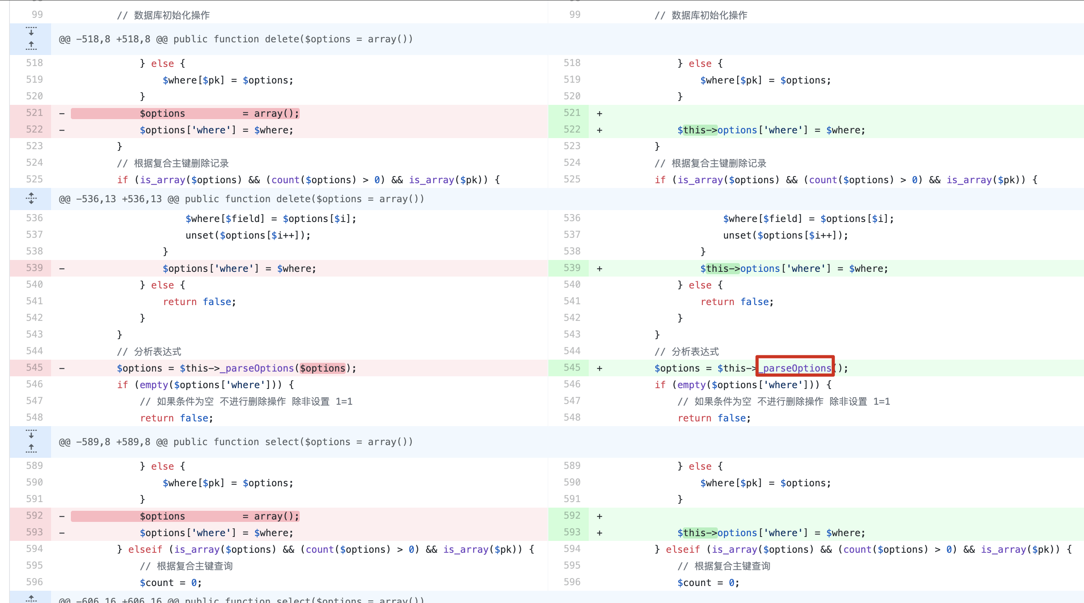Image resolution: width=1084 pixels, height=603 pixels.
Task: Click the highlighted _parseOptions in added line 545
Action: [x=795, y=368]
